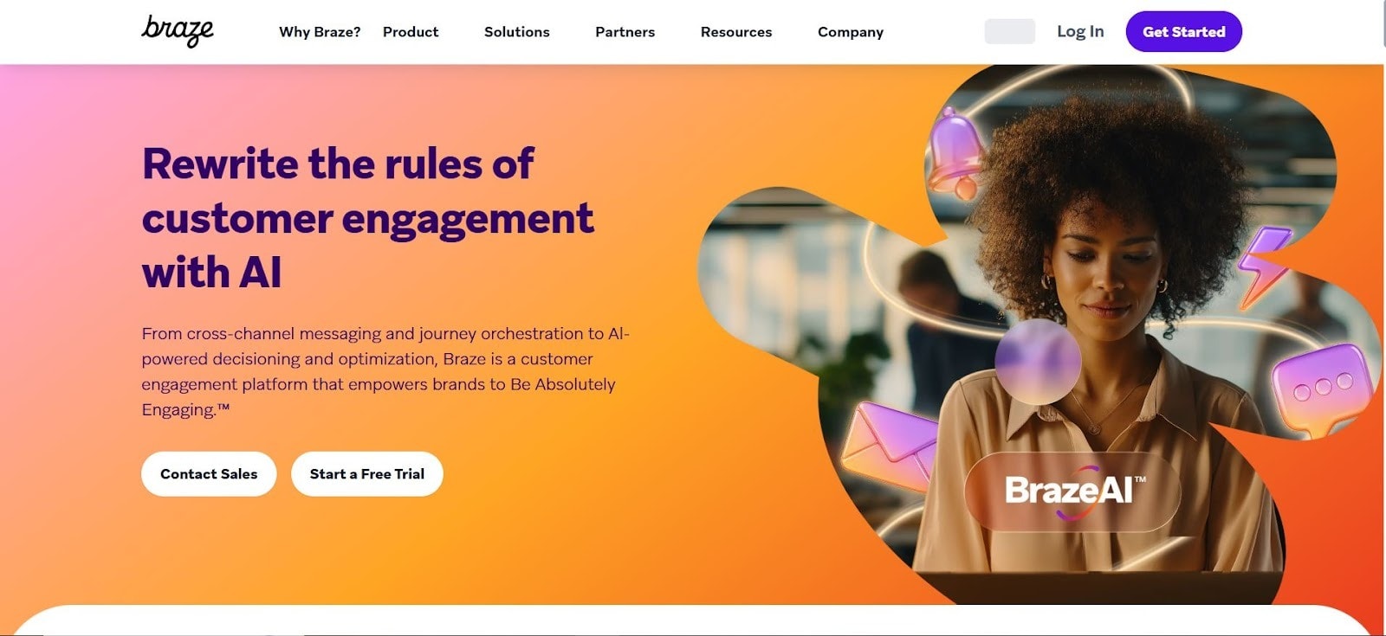Click the gray box beside Log In
The width and height of the screenshot is (1386, 636).
coord(1010,31)
